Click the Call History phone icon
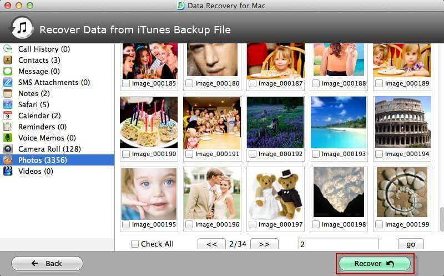Viewport: 444px width, 276px height. (x=8, y=49)
